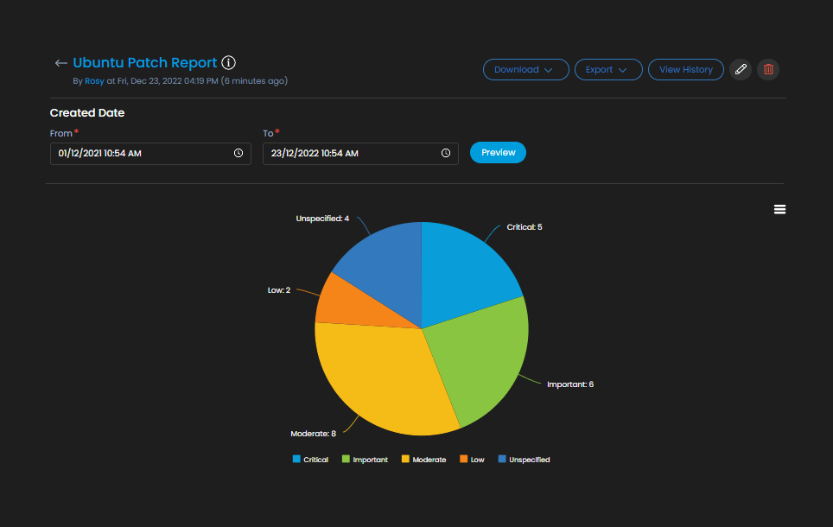Go back using the left arrow icon
This screenshot has width=833, height=527.
pos(60,63)
